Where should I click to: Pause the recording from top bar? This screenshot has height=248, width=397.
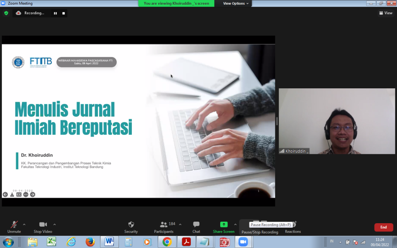pyautogui.click(x=55, y=13)
